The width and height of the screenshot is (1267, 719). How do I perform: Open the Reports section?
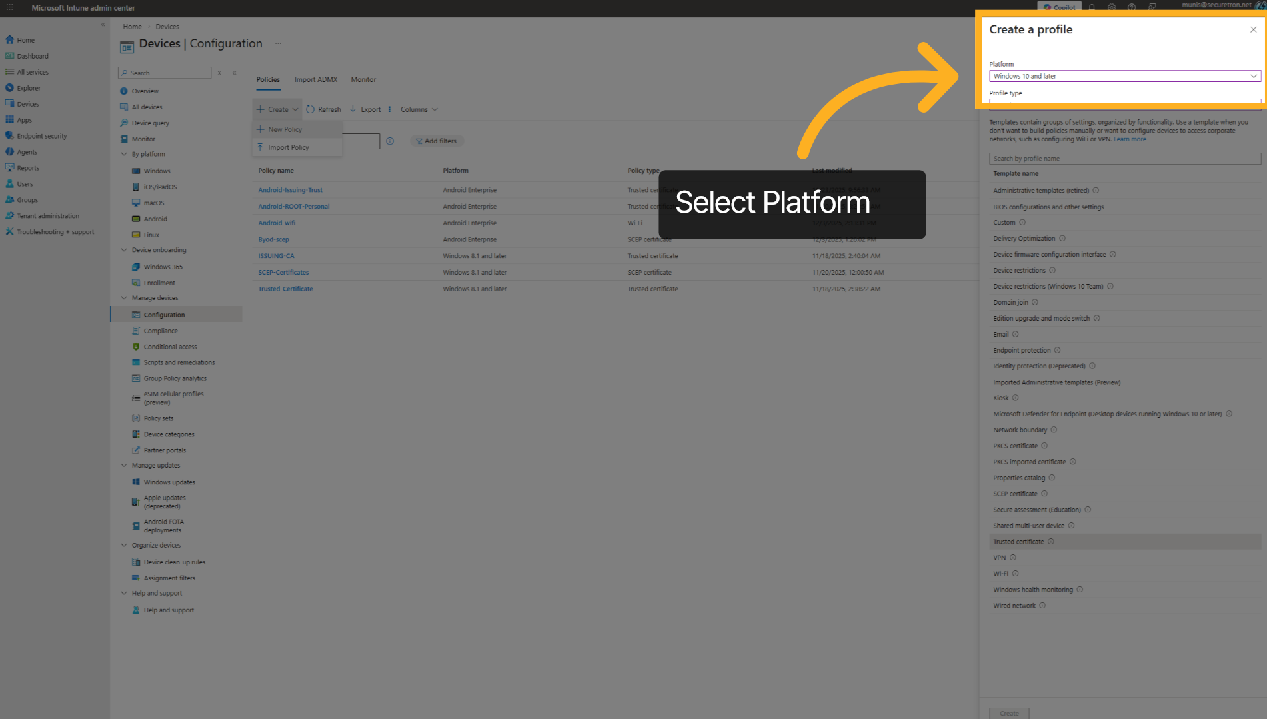(27, 168)
